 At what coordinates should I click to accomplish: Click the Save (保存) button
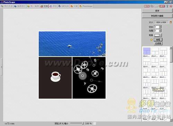157,11
